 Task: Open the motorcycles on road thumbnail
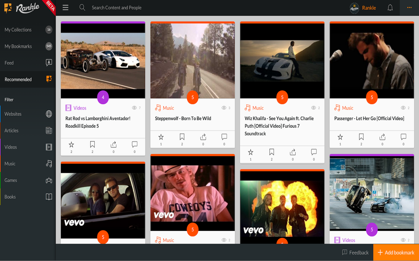click(x=192, y=61)
